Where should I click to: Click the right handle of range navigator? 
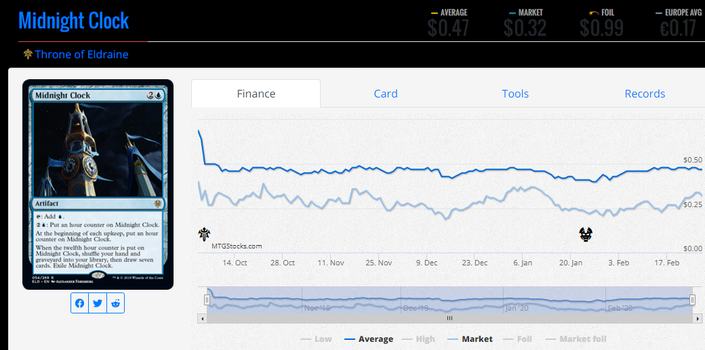pos(693,300)
